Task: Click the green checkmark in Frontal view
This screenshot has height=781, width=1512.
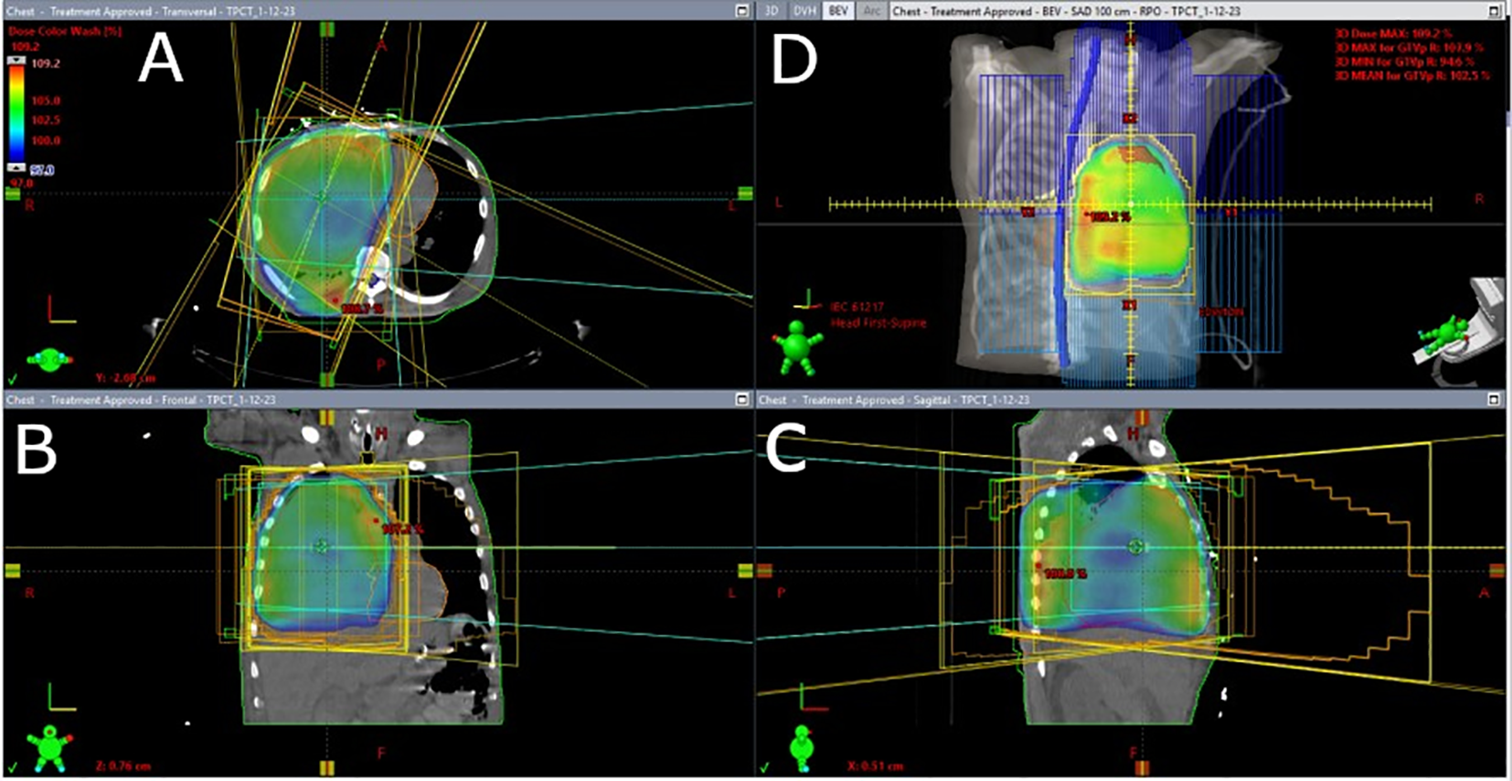Action: (x=12, y=765)
